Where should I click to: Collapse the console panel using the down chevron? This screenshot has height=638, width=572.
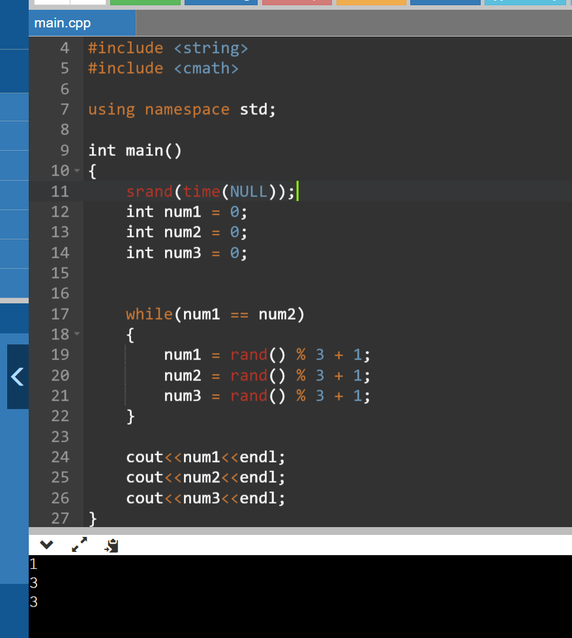tap(45, 543)
